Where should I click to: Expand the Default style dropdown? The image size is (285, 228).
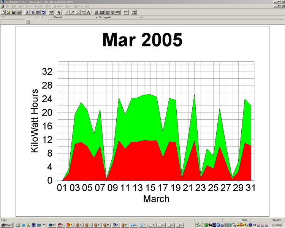coord(96,17)
